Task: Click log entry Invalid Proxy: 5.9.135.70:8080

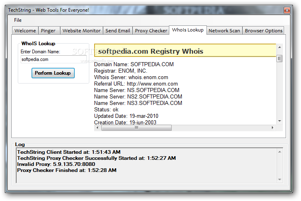Action: pyautogui.click(x=56, y=164)
